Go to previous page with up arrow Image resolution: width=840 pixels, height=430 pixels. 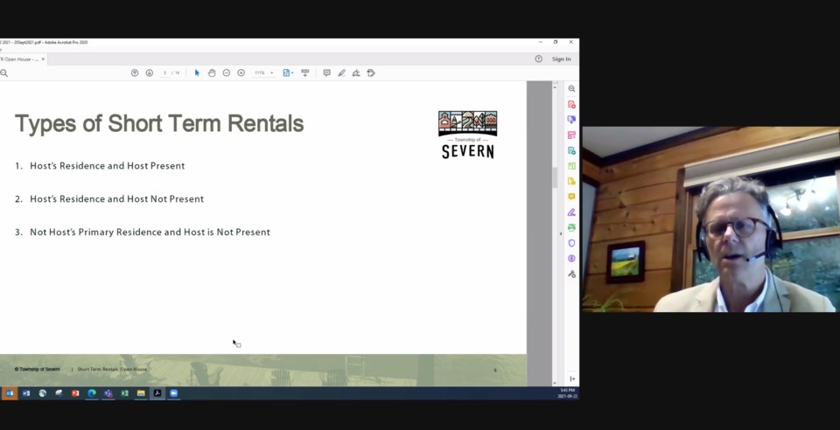click(x=135, y=73)
